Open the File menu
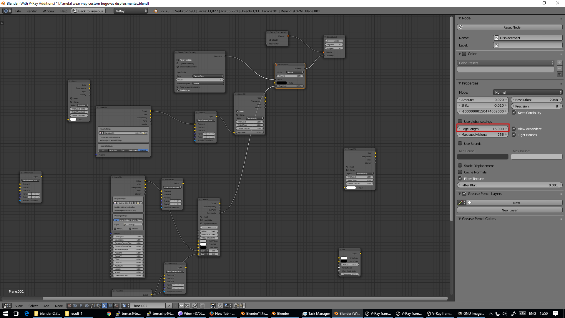 click(18, 11)
